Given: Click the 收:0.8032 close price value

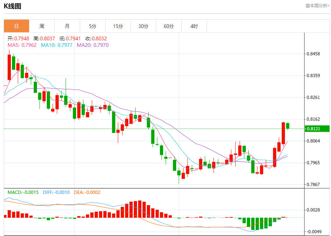Looking at the screenshot, I should (x=96, y=38).
